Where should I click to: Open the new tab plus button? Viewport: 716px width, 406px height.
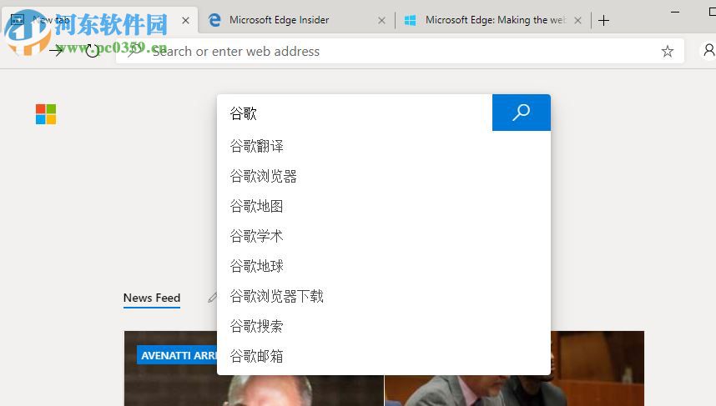point(603,20)
